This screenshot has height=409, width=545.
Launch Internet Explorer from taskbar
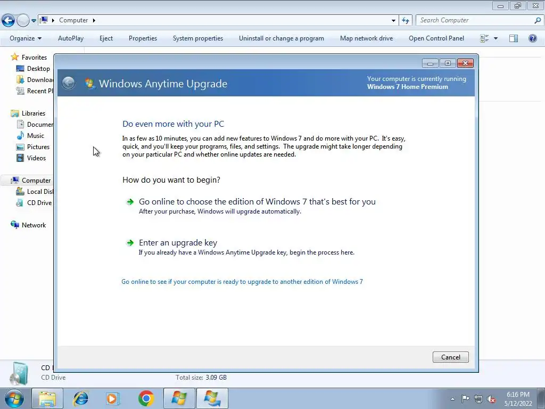(x=80, y=398)
